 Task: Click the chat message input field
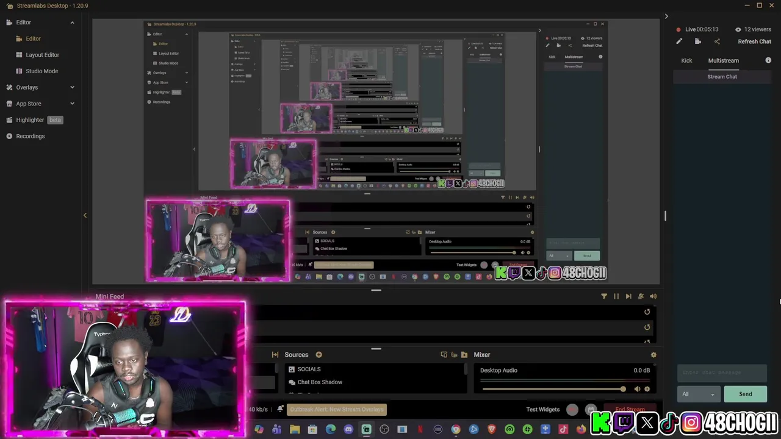[722, 373]
